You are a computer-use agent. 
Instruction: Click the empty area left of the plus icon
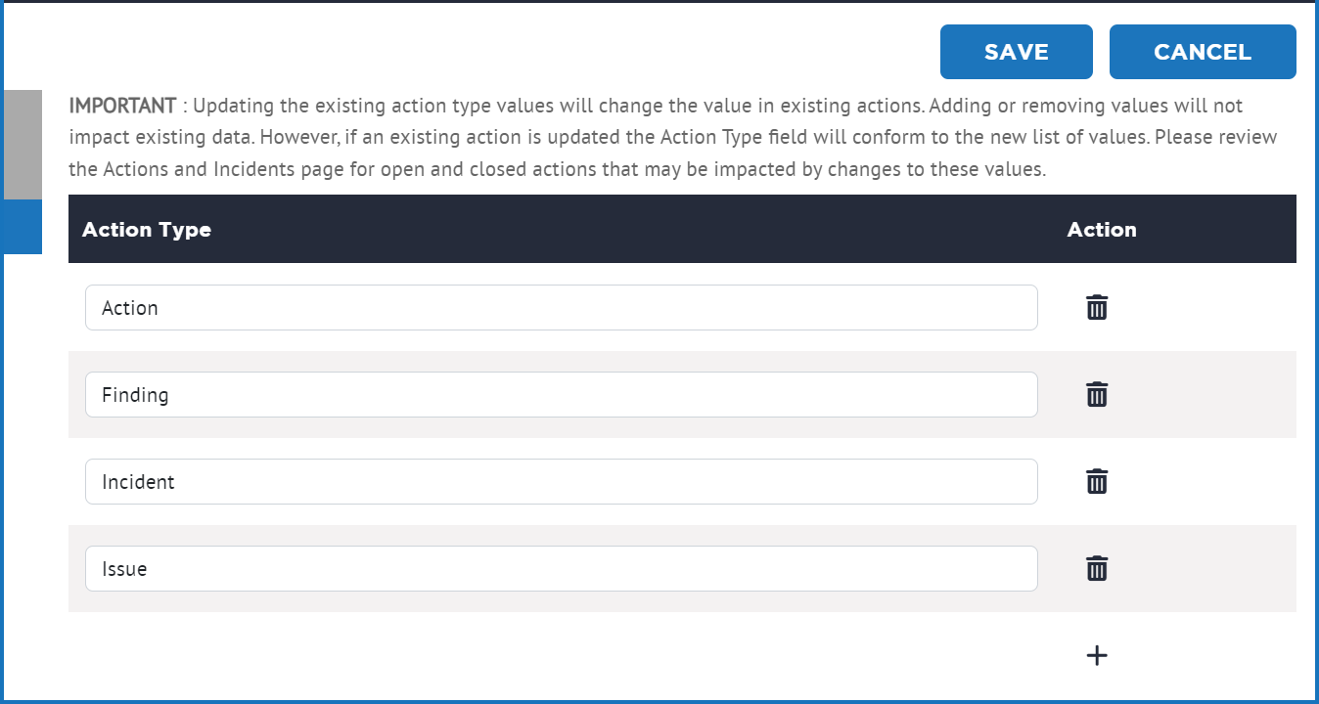(568, 655)
